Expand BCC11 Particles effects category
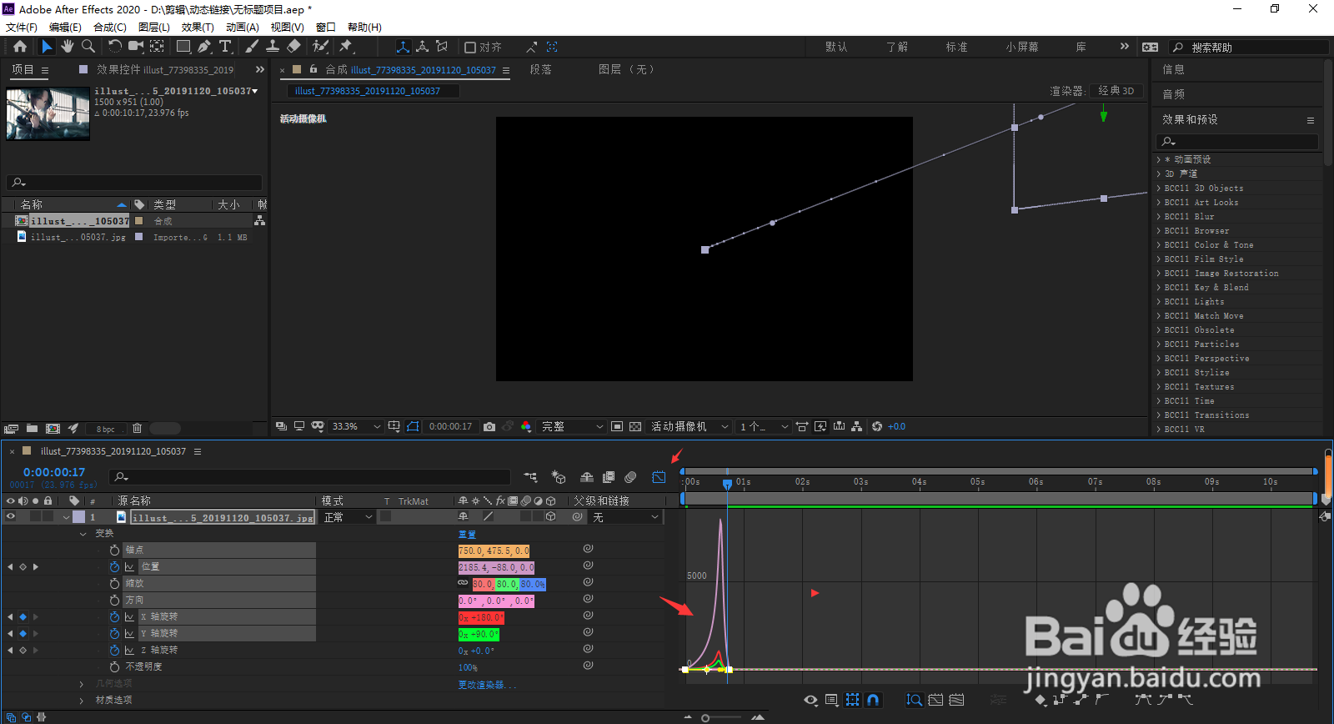Screen dimensions: 1334x724 tap(1159, 344)
